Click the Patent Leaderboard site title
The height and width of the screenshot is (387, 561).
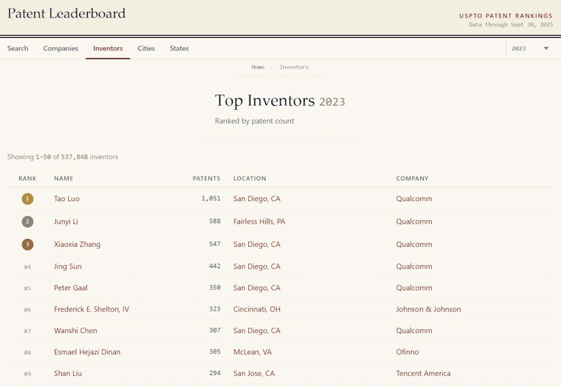point(67,13)
